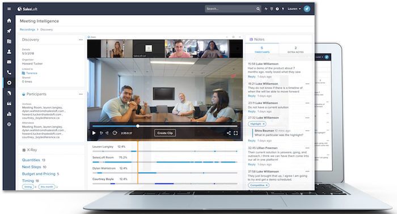Open the bar chart Analytics sidebar icon
This screenshot has height=214, width=397.
tap(9, 114)
